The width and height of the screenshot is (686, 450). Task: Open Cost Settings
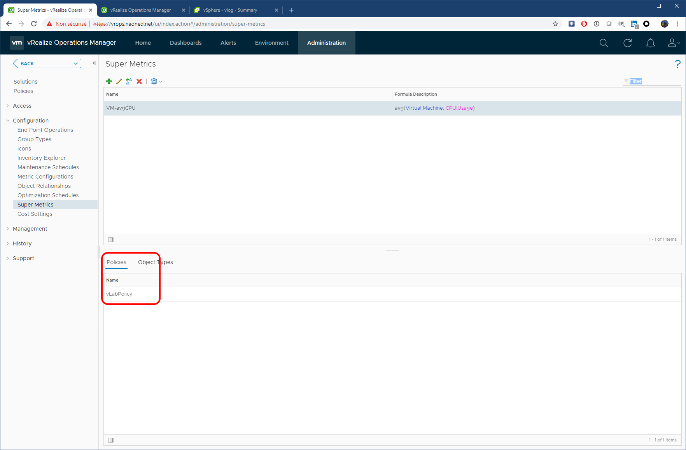tap(35, 214)
